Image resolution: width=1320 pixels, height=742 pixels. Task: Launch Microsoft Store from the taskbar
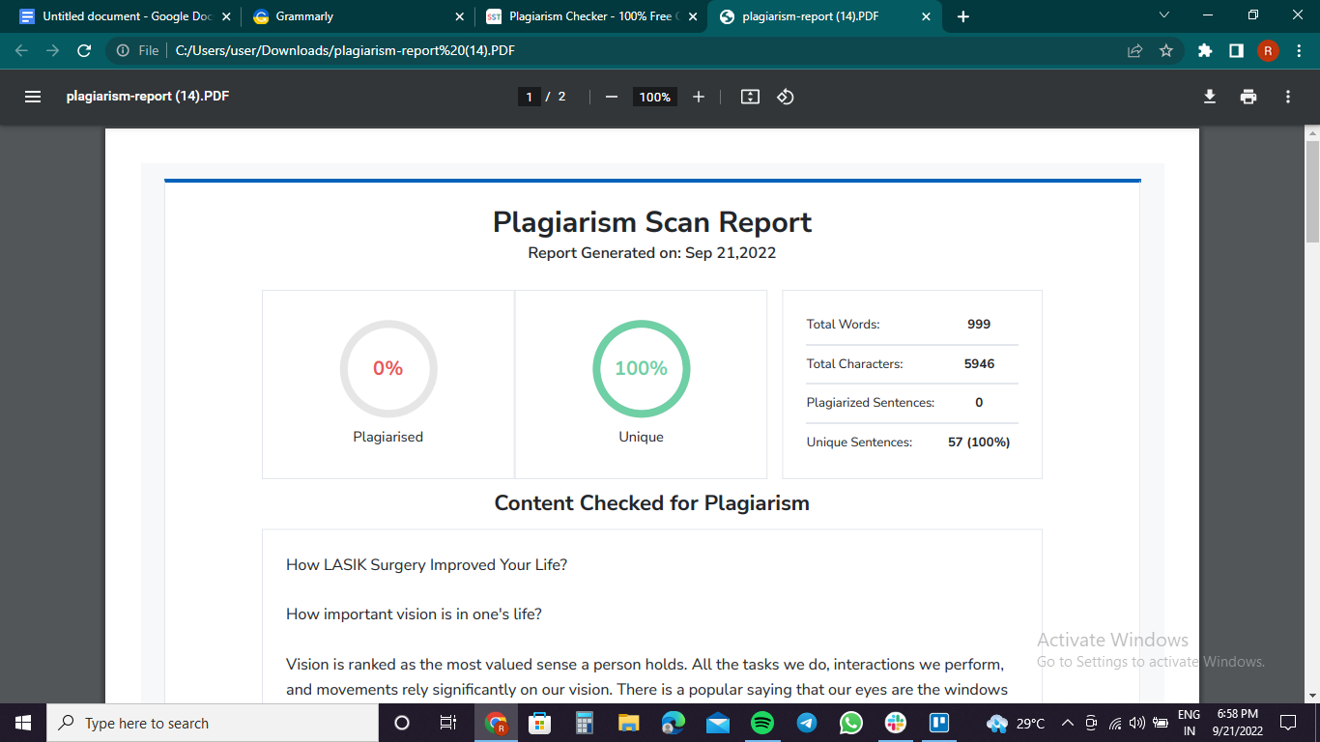click(x=539, y=723)
